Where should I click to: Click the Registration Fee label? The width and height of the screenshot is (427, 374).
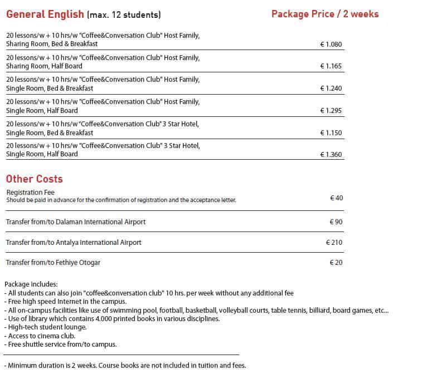tap(30, 193)
